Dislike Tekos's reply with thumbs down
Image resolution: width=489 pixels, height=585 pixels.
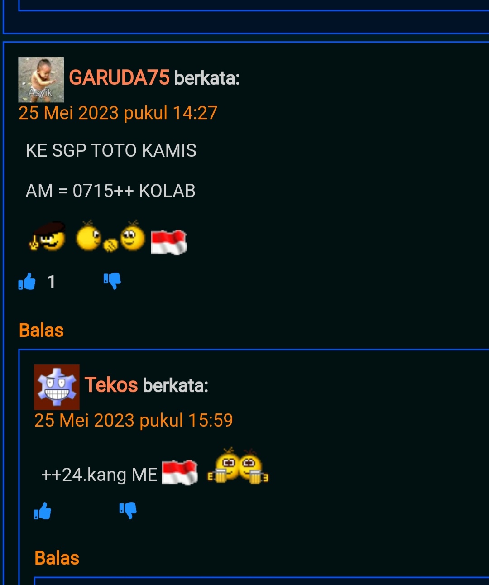click(128, 511)
